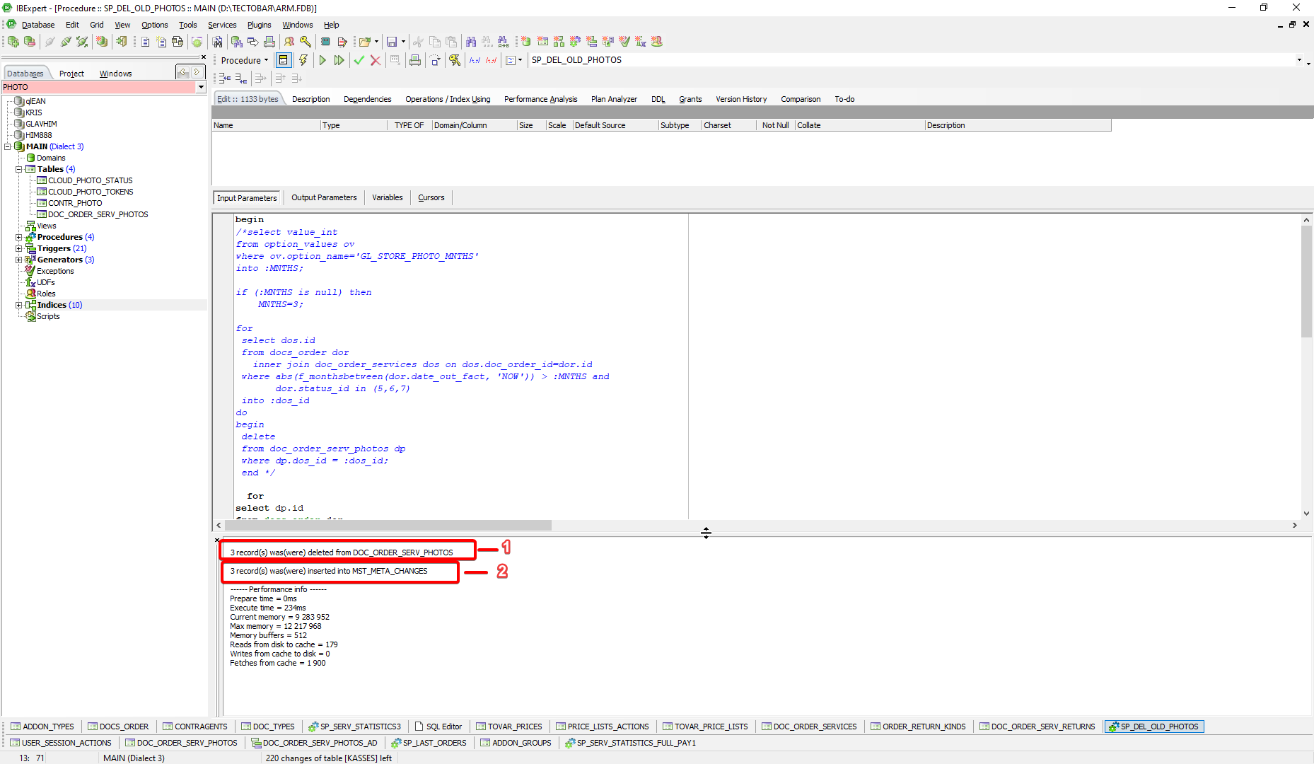
Task: Select CLOUD_PHOTO_TOKENS table in tree
Action: pyautogui.click(x=91, y=192)
